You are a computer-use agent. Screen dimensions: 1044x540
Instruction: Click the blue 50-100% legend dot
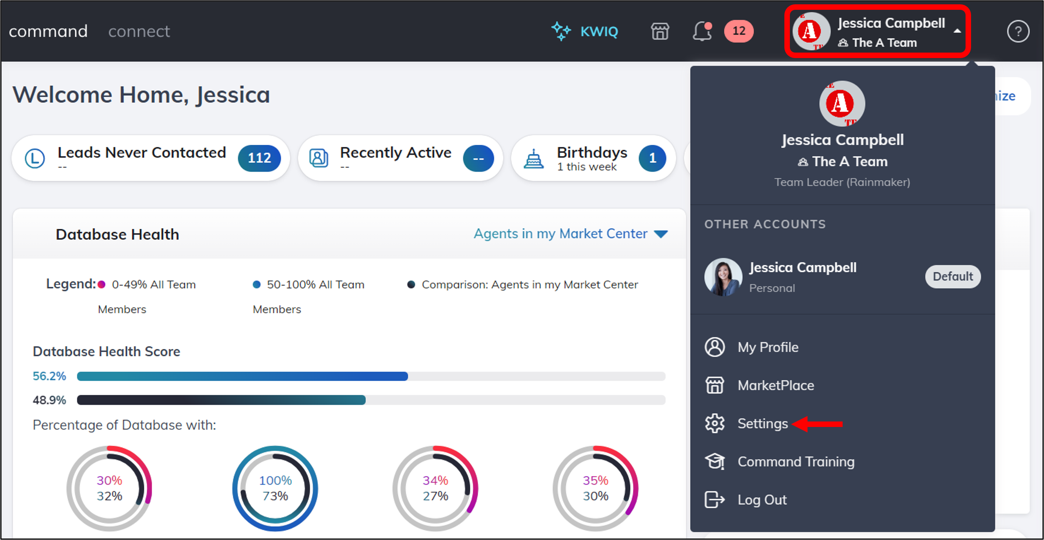click(x=256, y=285)
